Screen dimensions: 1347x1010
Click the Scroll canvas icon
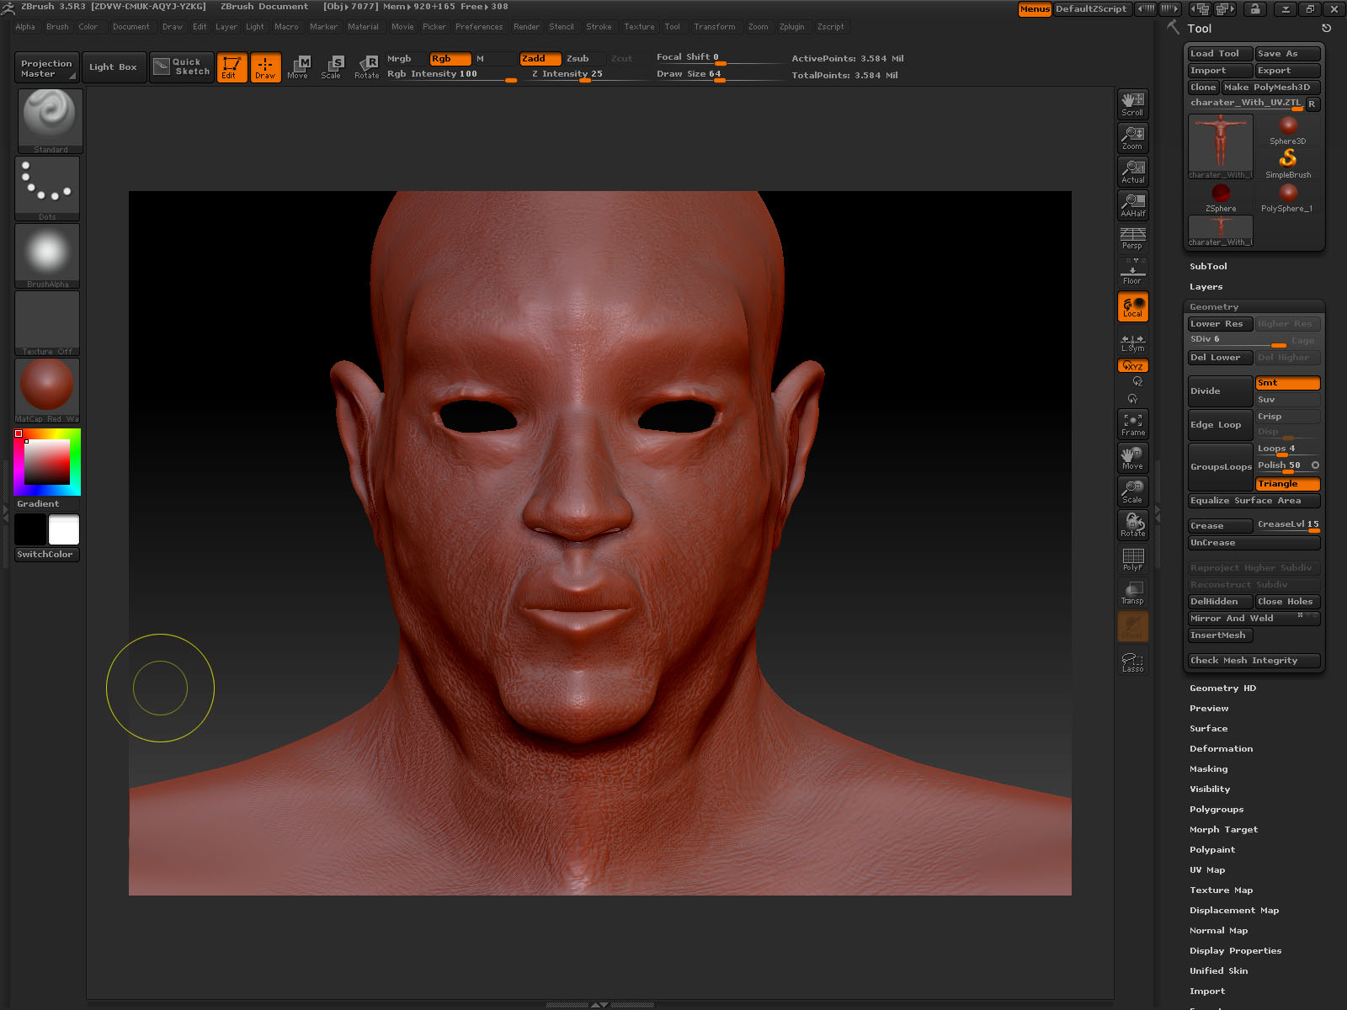1132,104
